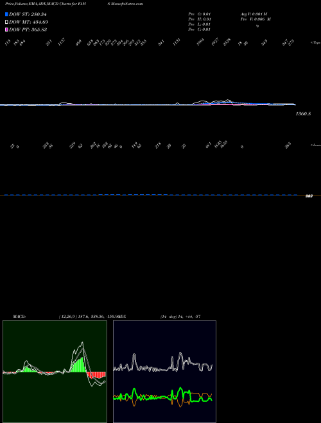The width and height of the screenshot is (321, 423).
Task: Click the 'Pre H: 0.01' high value
Action: 200,19
